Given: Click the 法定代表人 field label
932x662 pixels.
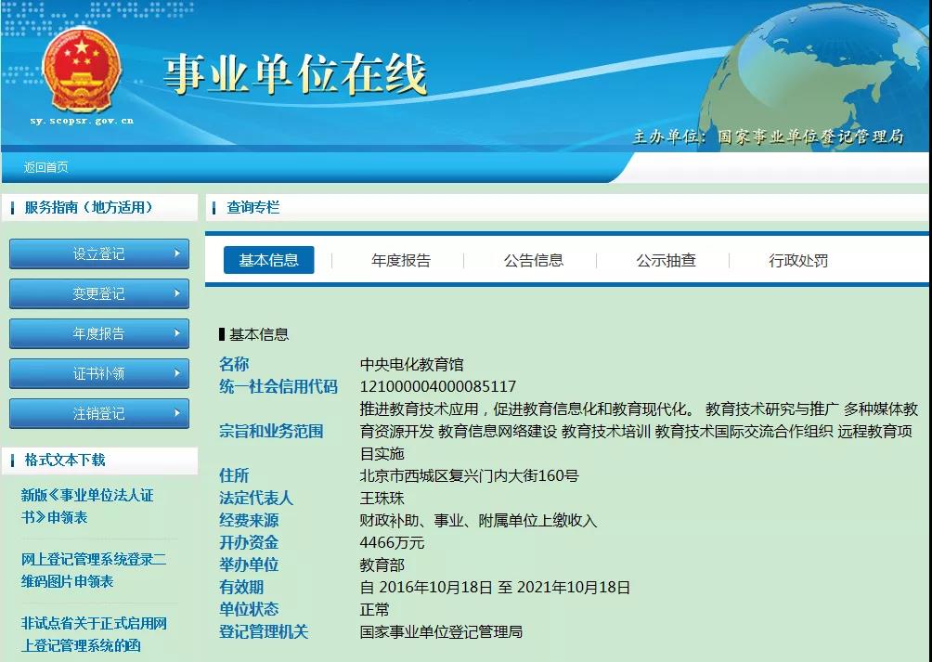Looking at the screenshot, I should coord(256,498).
